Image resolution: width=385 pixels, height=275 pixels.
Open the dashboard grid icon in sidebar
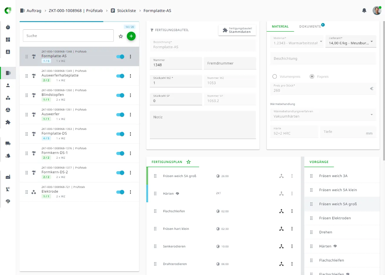click(8, 40)
